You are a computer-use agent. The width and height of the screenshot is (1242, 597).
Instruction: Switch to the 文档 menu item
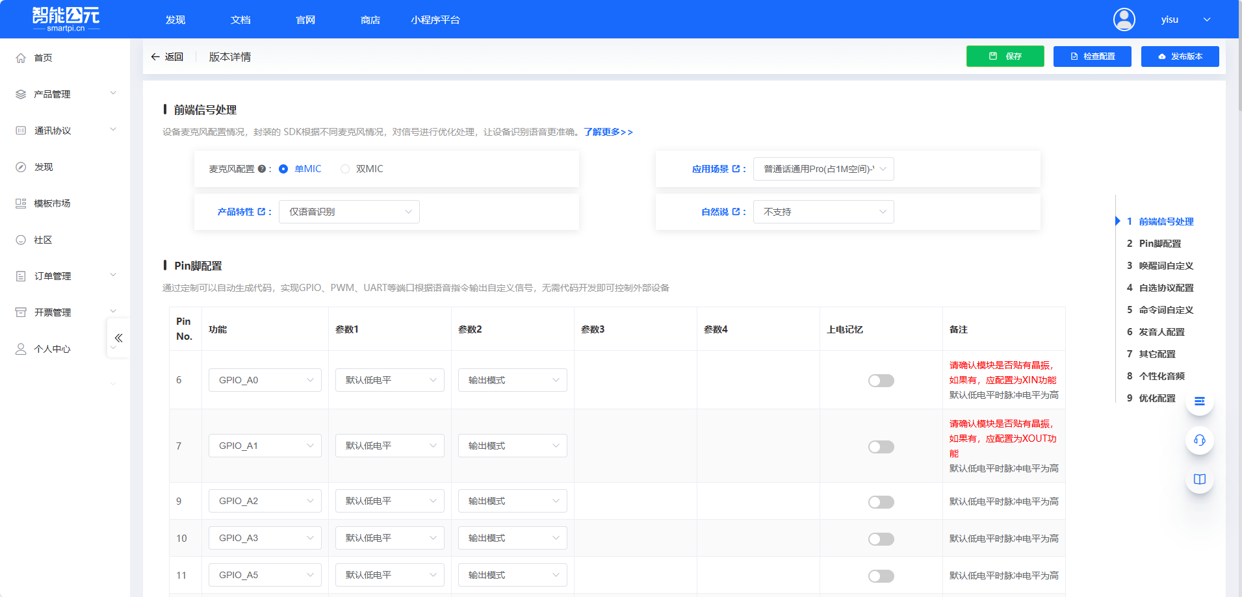240,19
